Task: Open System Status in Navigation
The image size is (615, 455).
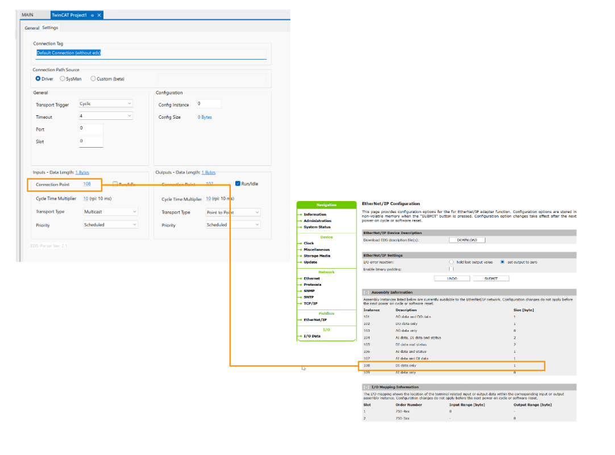Action: pos(317,227)
